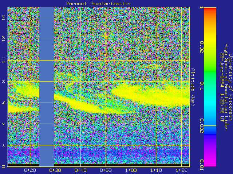This screenshot has width=233, height=174.
Task: Click altitude axis label 4
Action: [x=4, y=124]
